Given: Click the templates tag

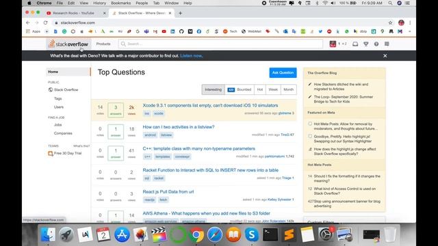Looking at the screenshot, I should (163, 156).
